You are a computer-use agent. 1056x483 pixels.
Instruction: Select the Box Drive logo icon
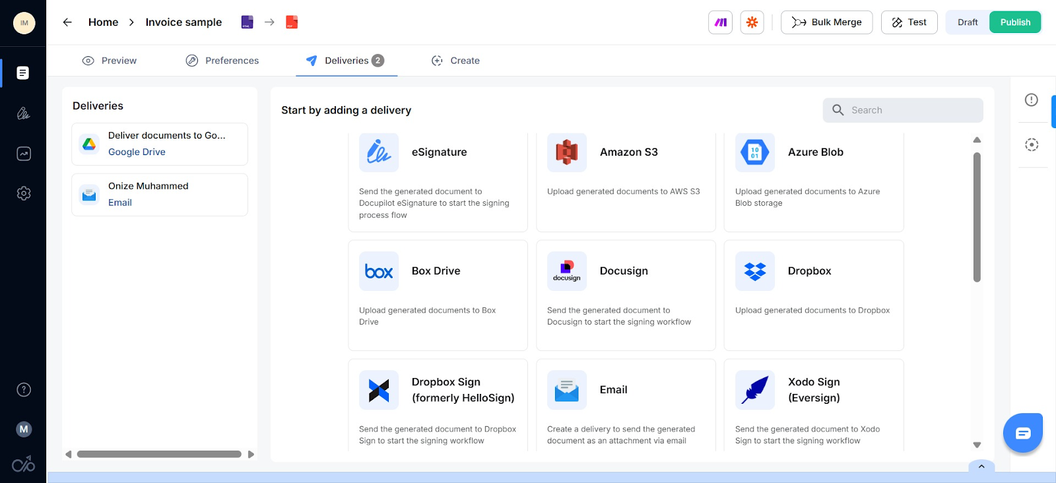tap(379, 271)
